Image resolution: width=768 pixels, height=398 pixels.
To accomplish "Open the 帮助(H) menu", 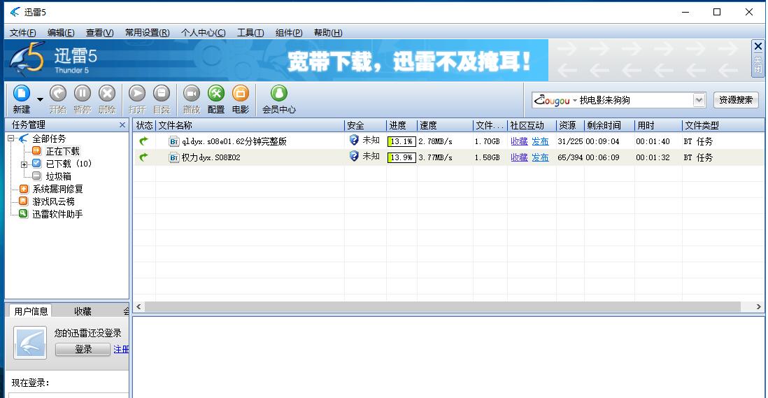I will tap(327, 33).
